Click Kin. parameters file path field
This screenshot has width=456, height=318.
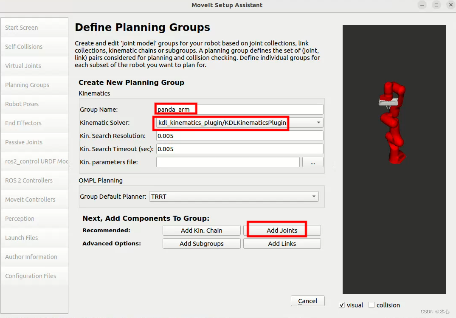point(228,162)
